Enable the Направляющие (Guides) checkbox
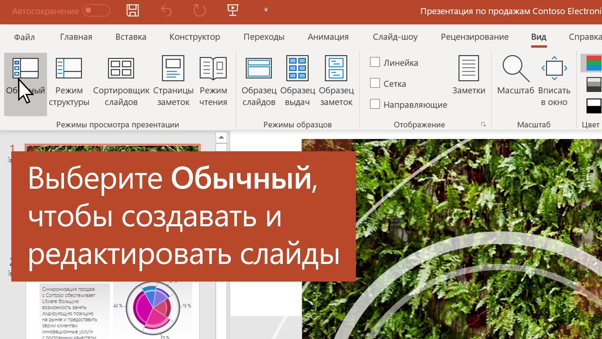This screenshot has width=602, height=339. [x=375, y=104]
